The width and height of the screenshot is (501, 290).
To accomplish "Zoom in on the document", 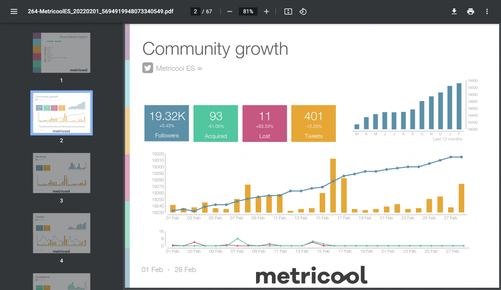I will 266,11.
